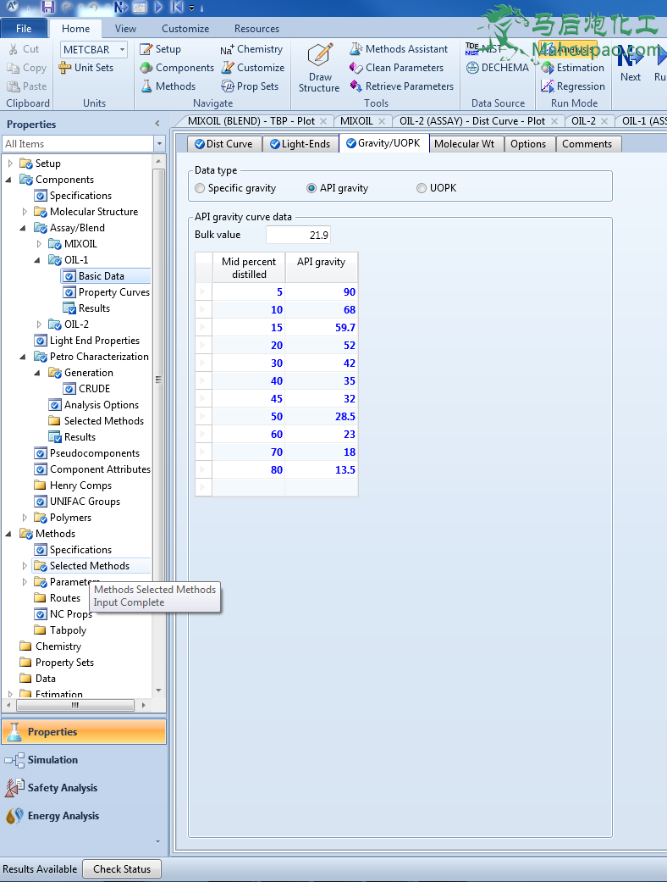
Task: Launch the Methods Assistant
Action: click(399, 49)
